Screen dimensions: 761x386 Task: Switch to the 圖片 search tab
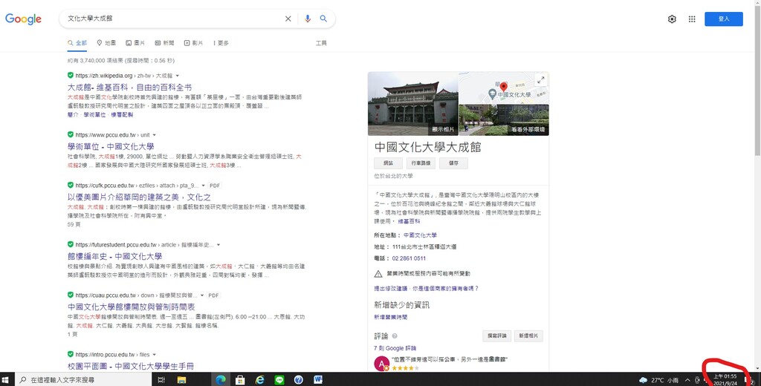tap(135, 43)
